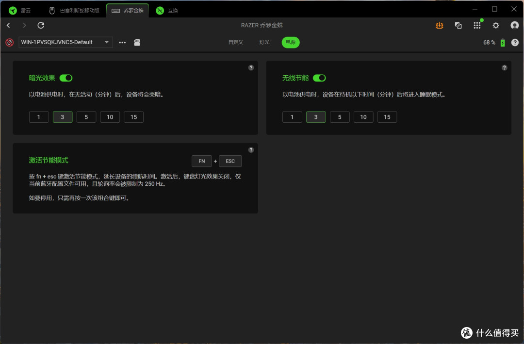The height and width of the screenshot is (344, 524).
Task: Click the ESC key button
Action: 230,161
